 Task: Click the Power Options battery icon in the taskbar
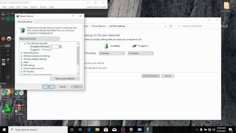148,130
